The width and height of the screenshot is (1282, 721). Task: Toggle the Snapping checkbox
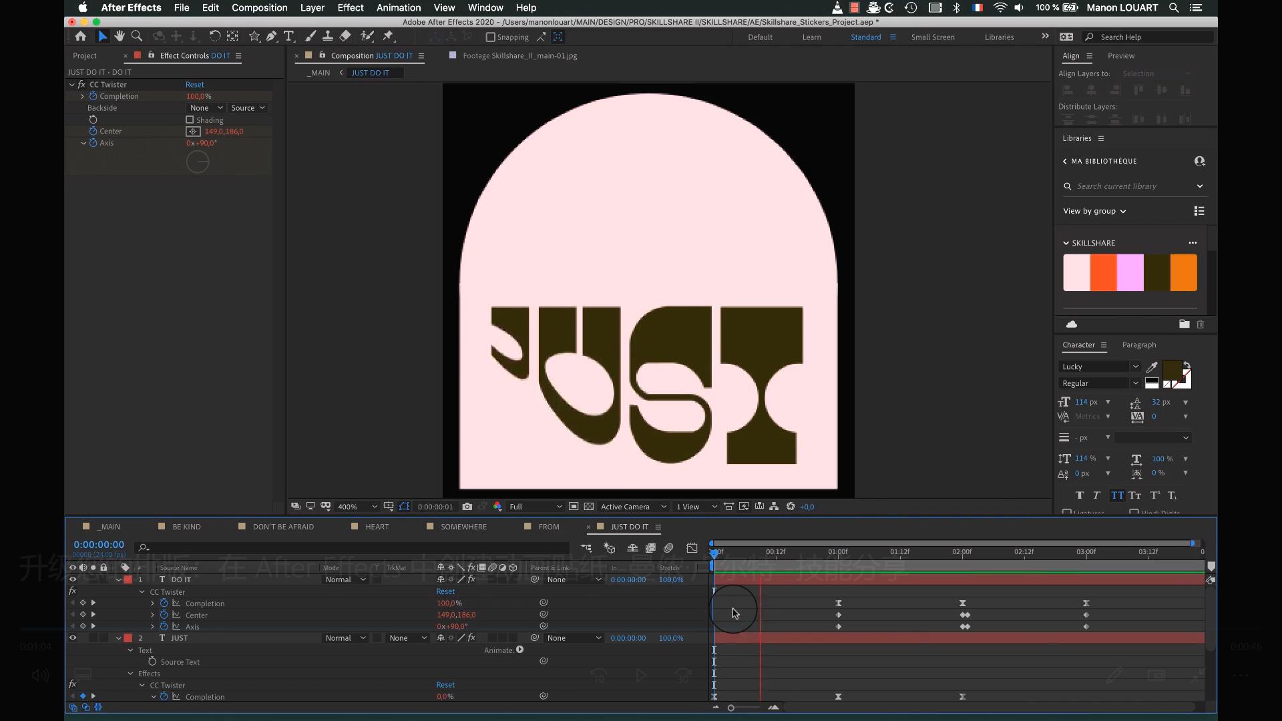pos(491,37)
